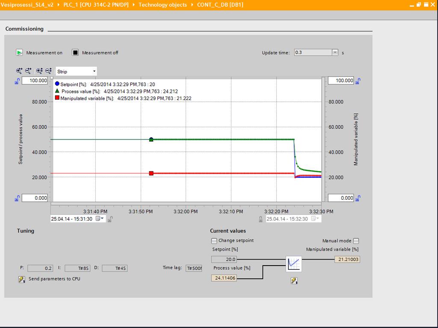Click PLC_1 [CPU 314C-2 PN/DP] breadcrumb

[x=96, y=5]
